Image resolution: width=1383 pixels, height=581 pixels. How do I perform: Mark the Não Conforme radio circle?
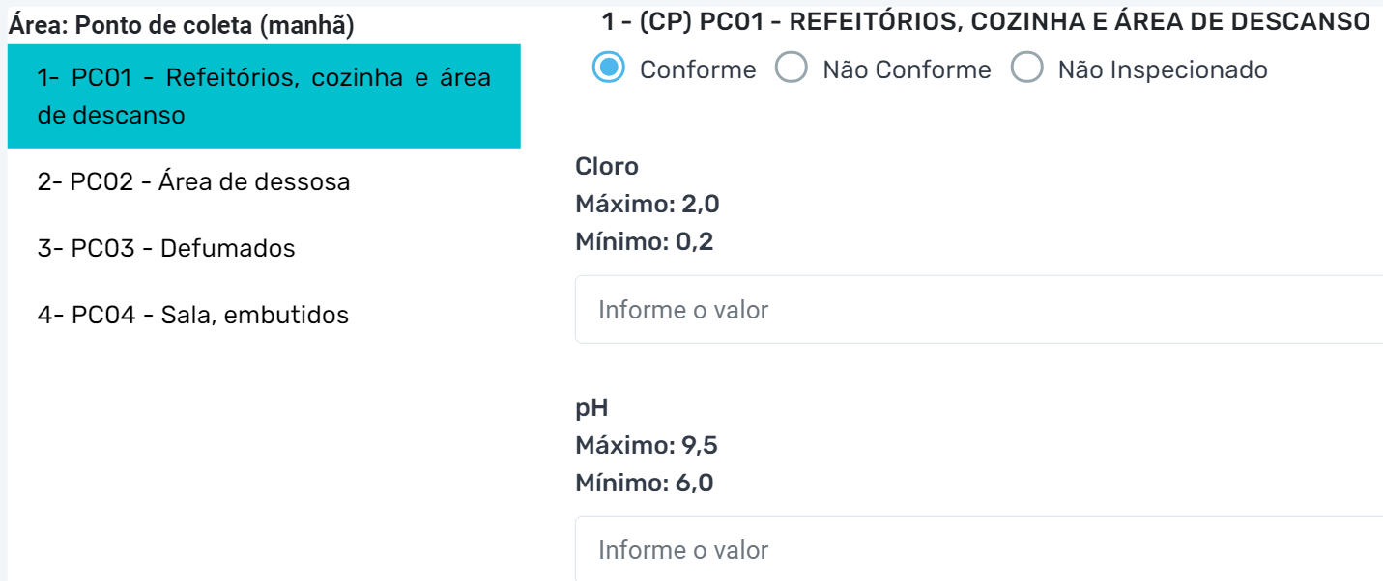792,69
